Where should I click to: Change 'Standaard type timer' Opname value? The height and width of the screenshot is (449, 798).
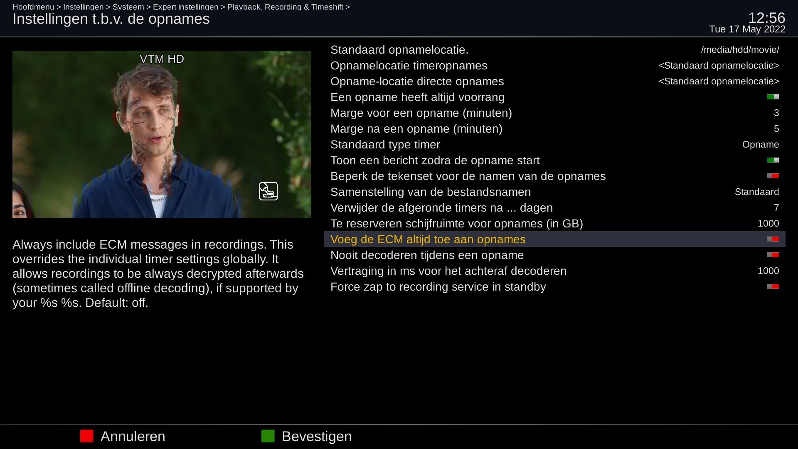point(760,145)
